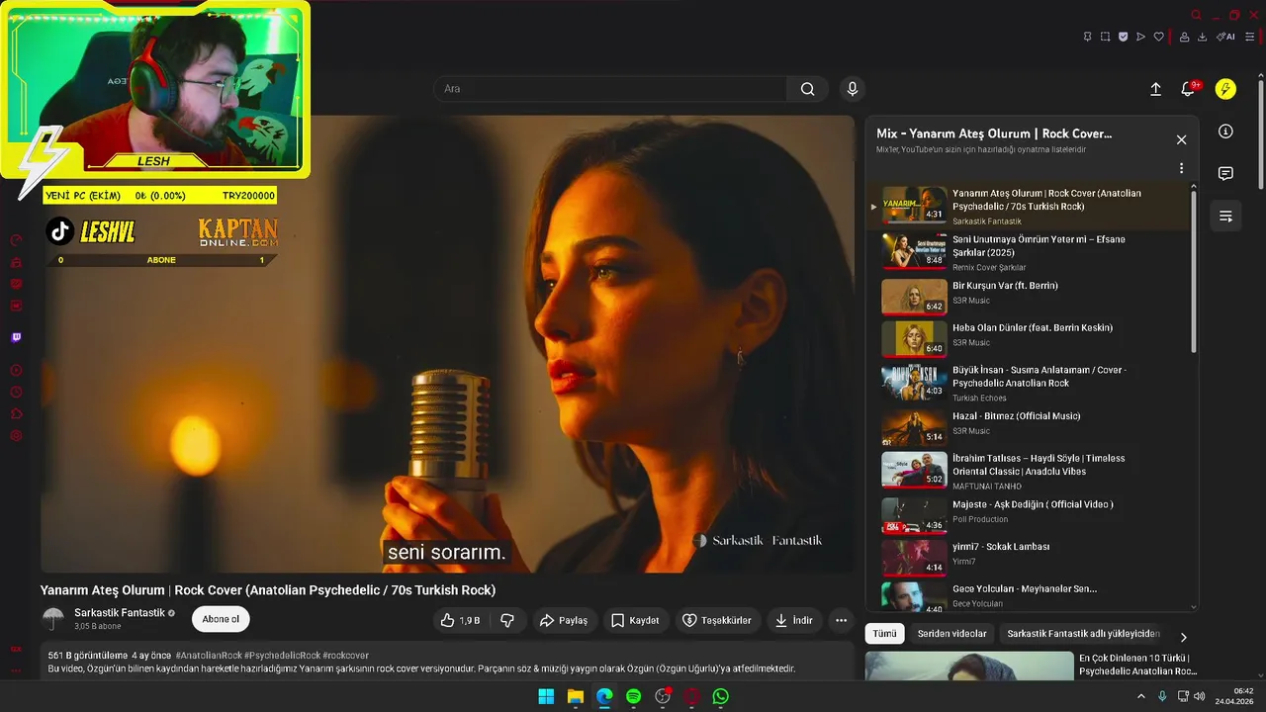
Task: Select the Seriden videolar filter chip
Action: click(951, 634)
